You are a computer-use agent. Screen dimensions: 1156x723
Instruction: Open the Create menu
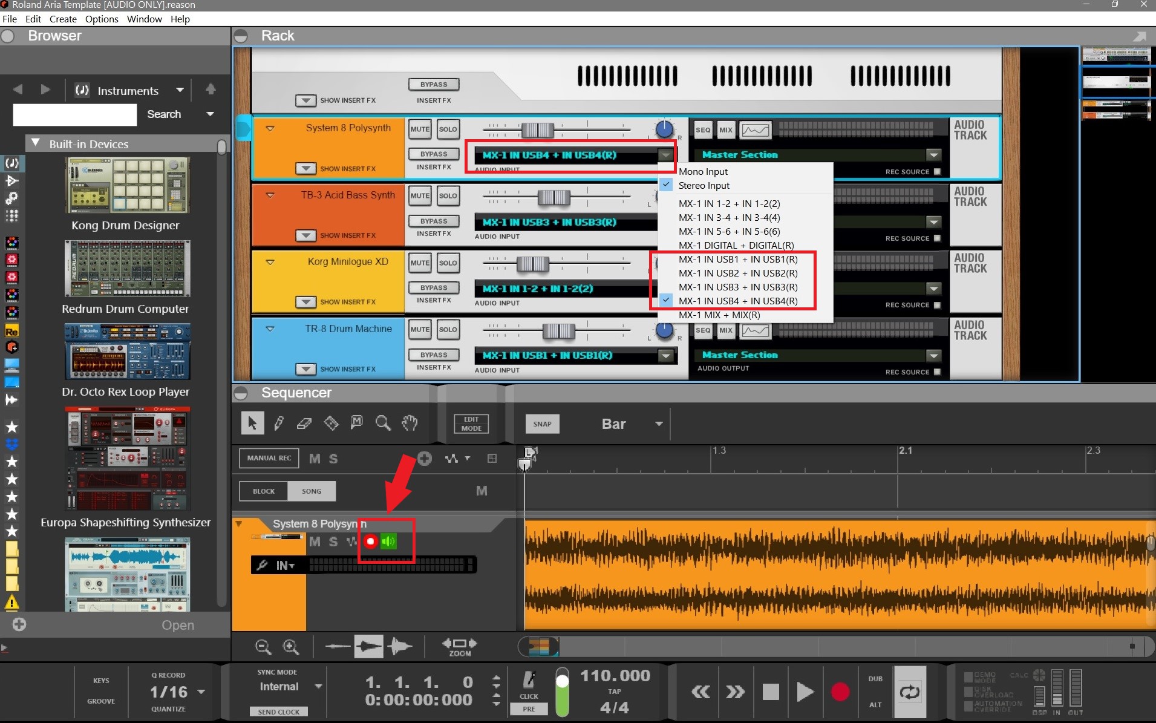63,19
